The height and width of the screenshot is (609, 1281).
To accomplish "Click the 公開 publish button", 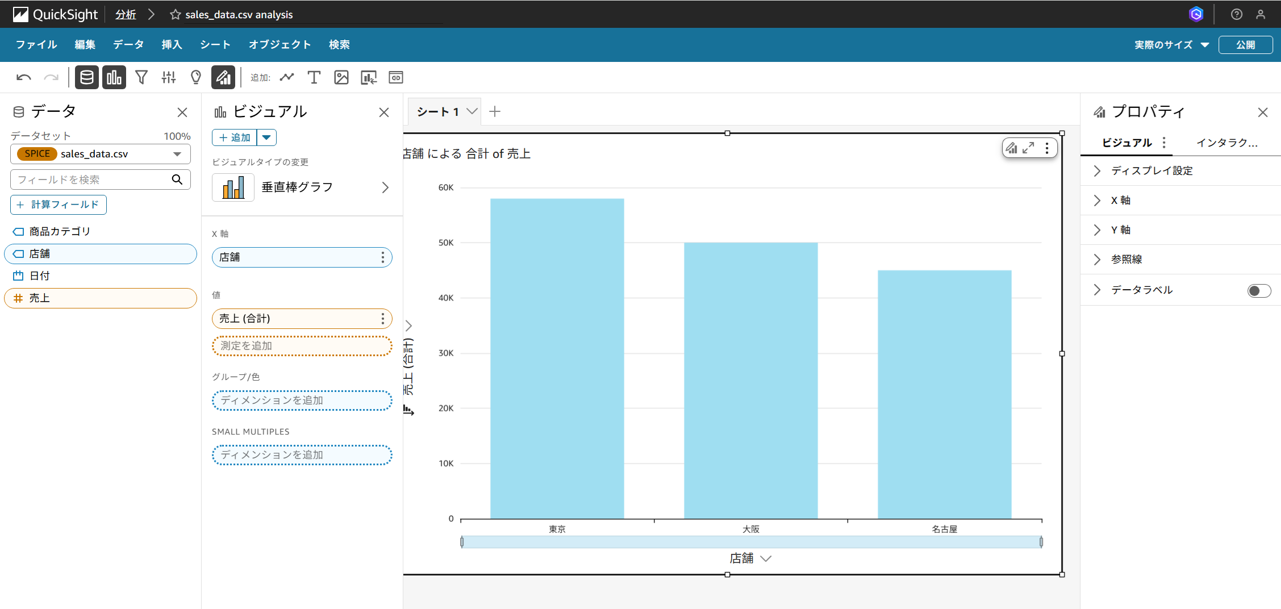I will 1245,45.
